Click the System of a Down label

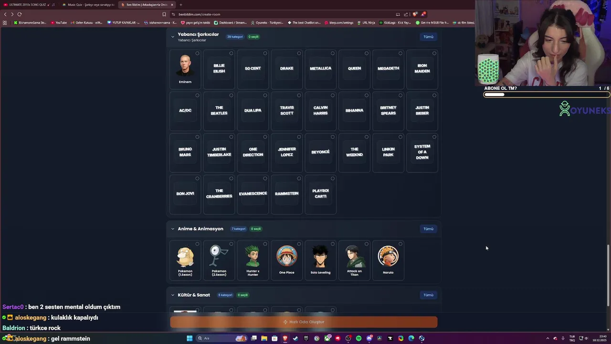pyautogui.click(x=422, y=152)
